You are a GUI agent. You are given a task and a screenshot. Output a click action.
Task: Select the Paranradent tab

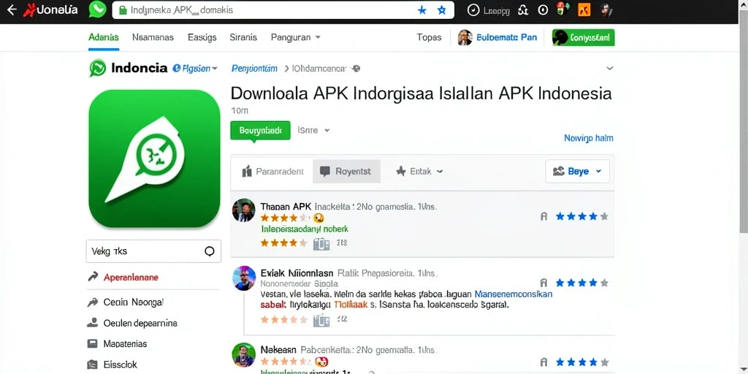(x=272, y=171)
